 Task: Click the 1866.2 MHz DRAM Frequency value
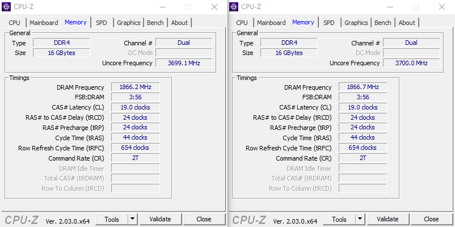click(x=136, y=87)
